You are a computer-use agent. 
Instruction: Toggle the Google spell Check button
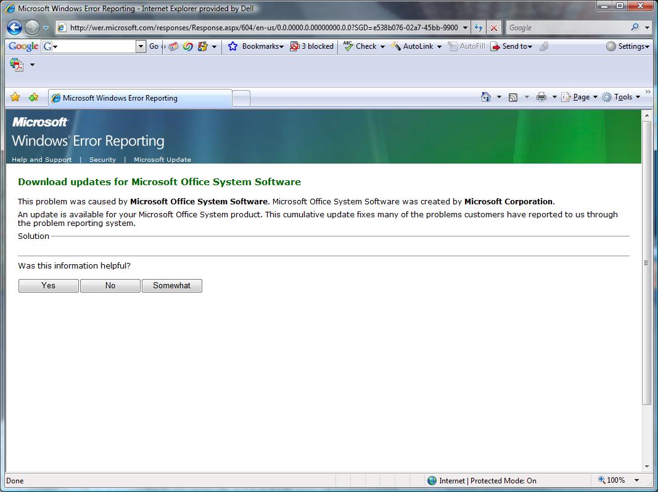pos(360,46)
